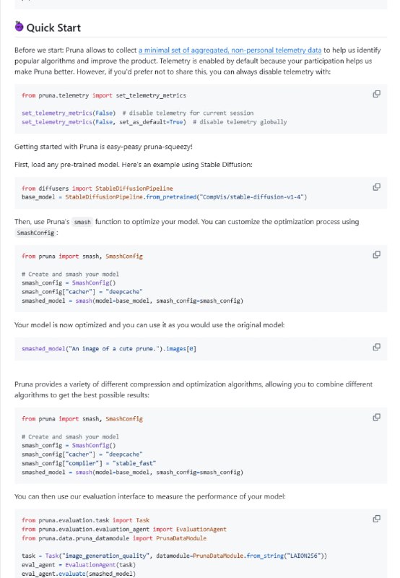Click the evaluation interface paragraph text
Viewport: 400px width, 578px height.
tap(150, 496)
